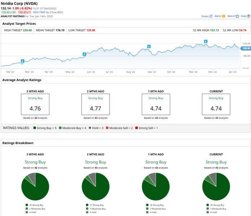Open the Help question mark icon
Image resolution: width=251 pixels, height=216 pixels.
coord(248,16)
